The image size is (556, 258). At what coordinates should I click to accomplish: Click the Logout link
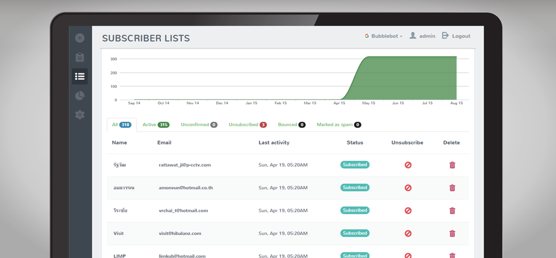[x=461, y=36]
